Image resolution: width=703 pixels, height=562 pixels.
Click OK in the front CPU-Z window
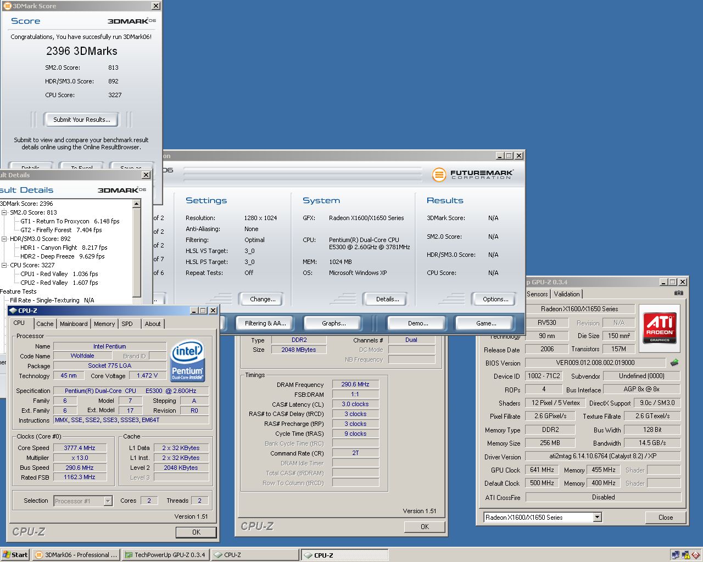196,532
